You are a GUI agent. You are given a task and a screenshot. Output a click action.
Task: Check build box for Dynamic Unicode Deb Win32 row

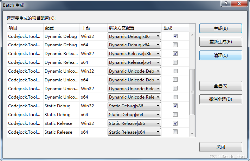(x=175, y=71)
